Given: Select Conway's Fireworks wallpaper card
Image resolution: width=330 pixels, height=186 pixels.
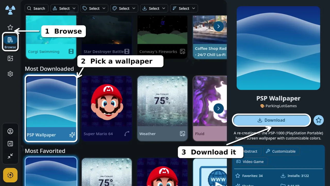Looking at the screenshot, I should pyautogui.click(x=162, y=37).
